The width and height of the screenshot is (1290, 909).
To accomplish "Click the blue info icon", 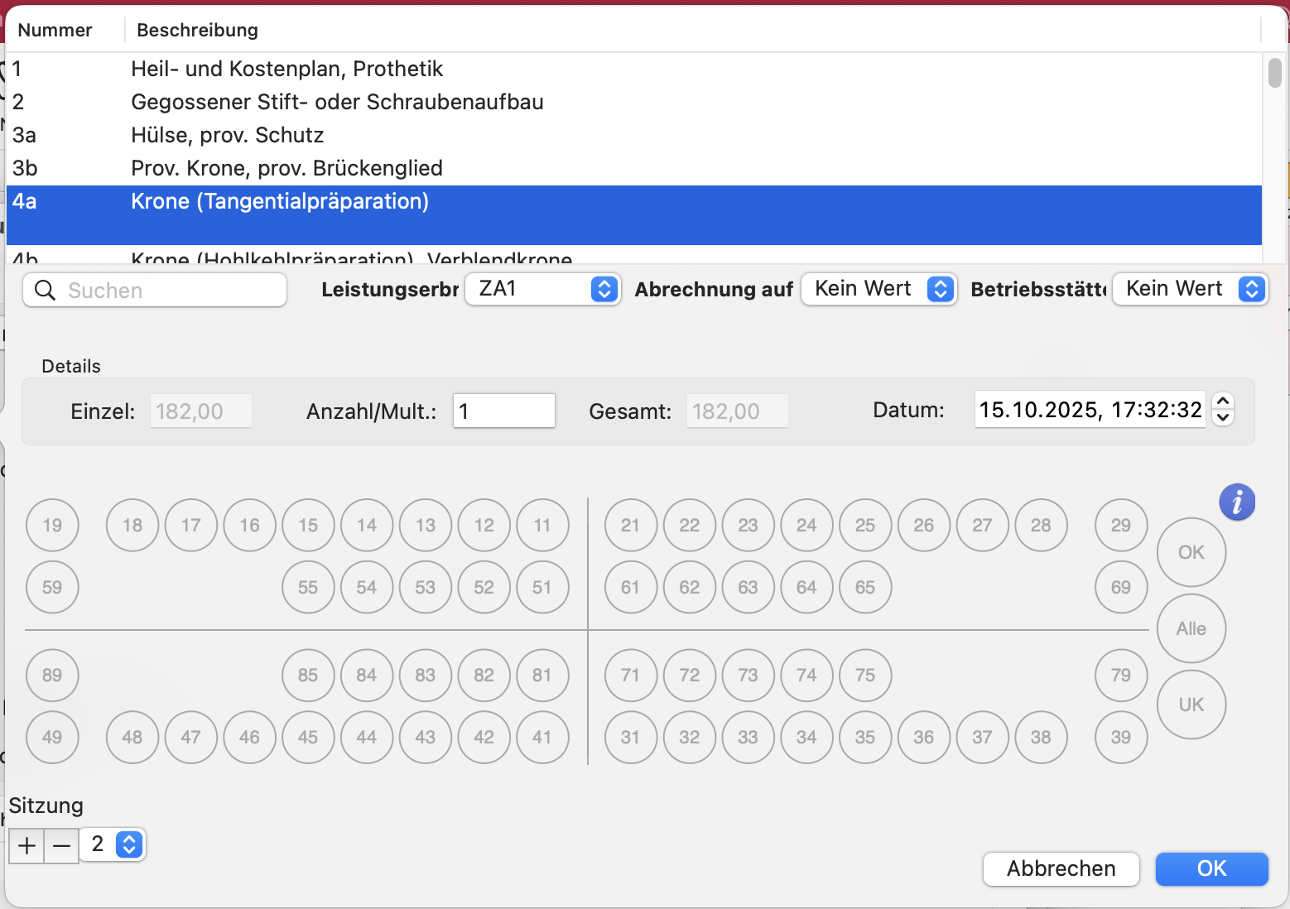I will [x=1237, y=502].
